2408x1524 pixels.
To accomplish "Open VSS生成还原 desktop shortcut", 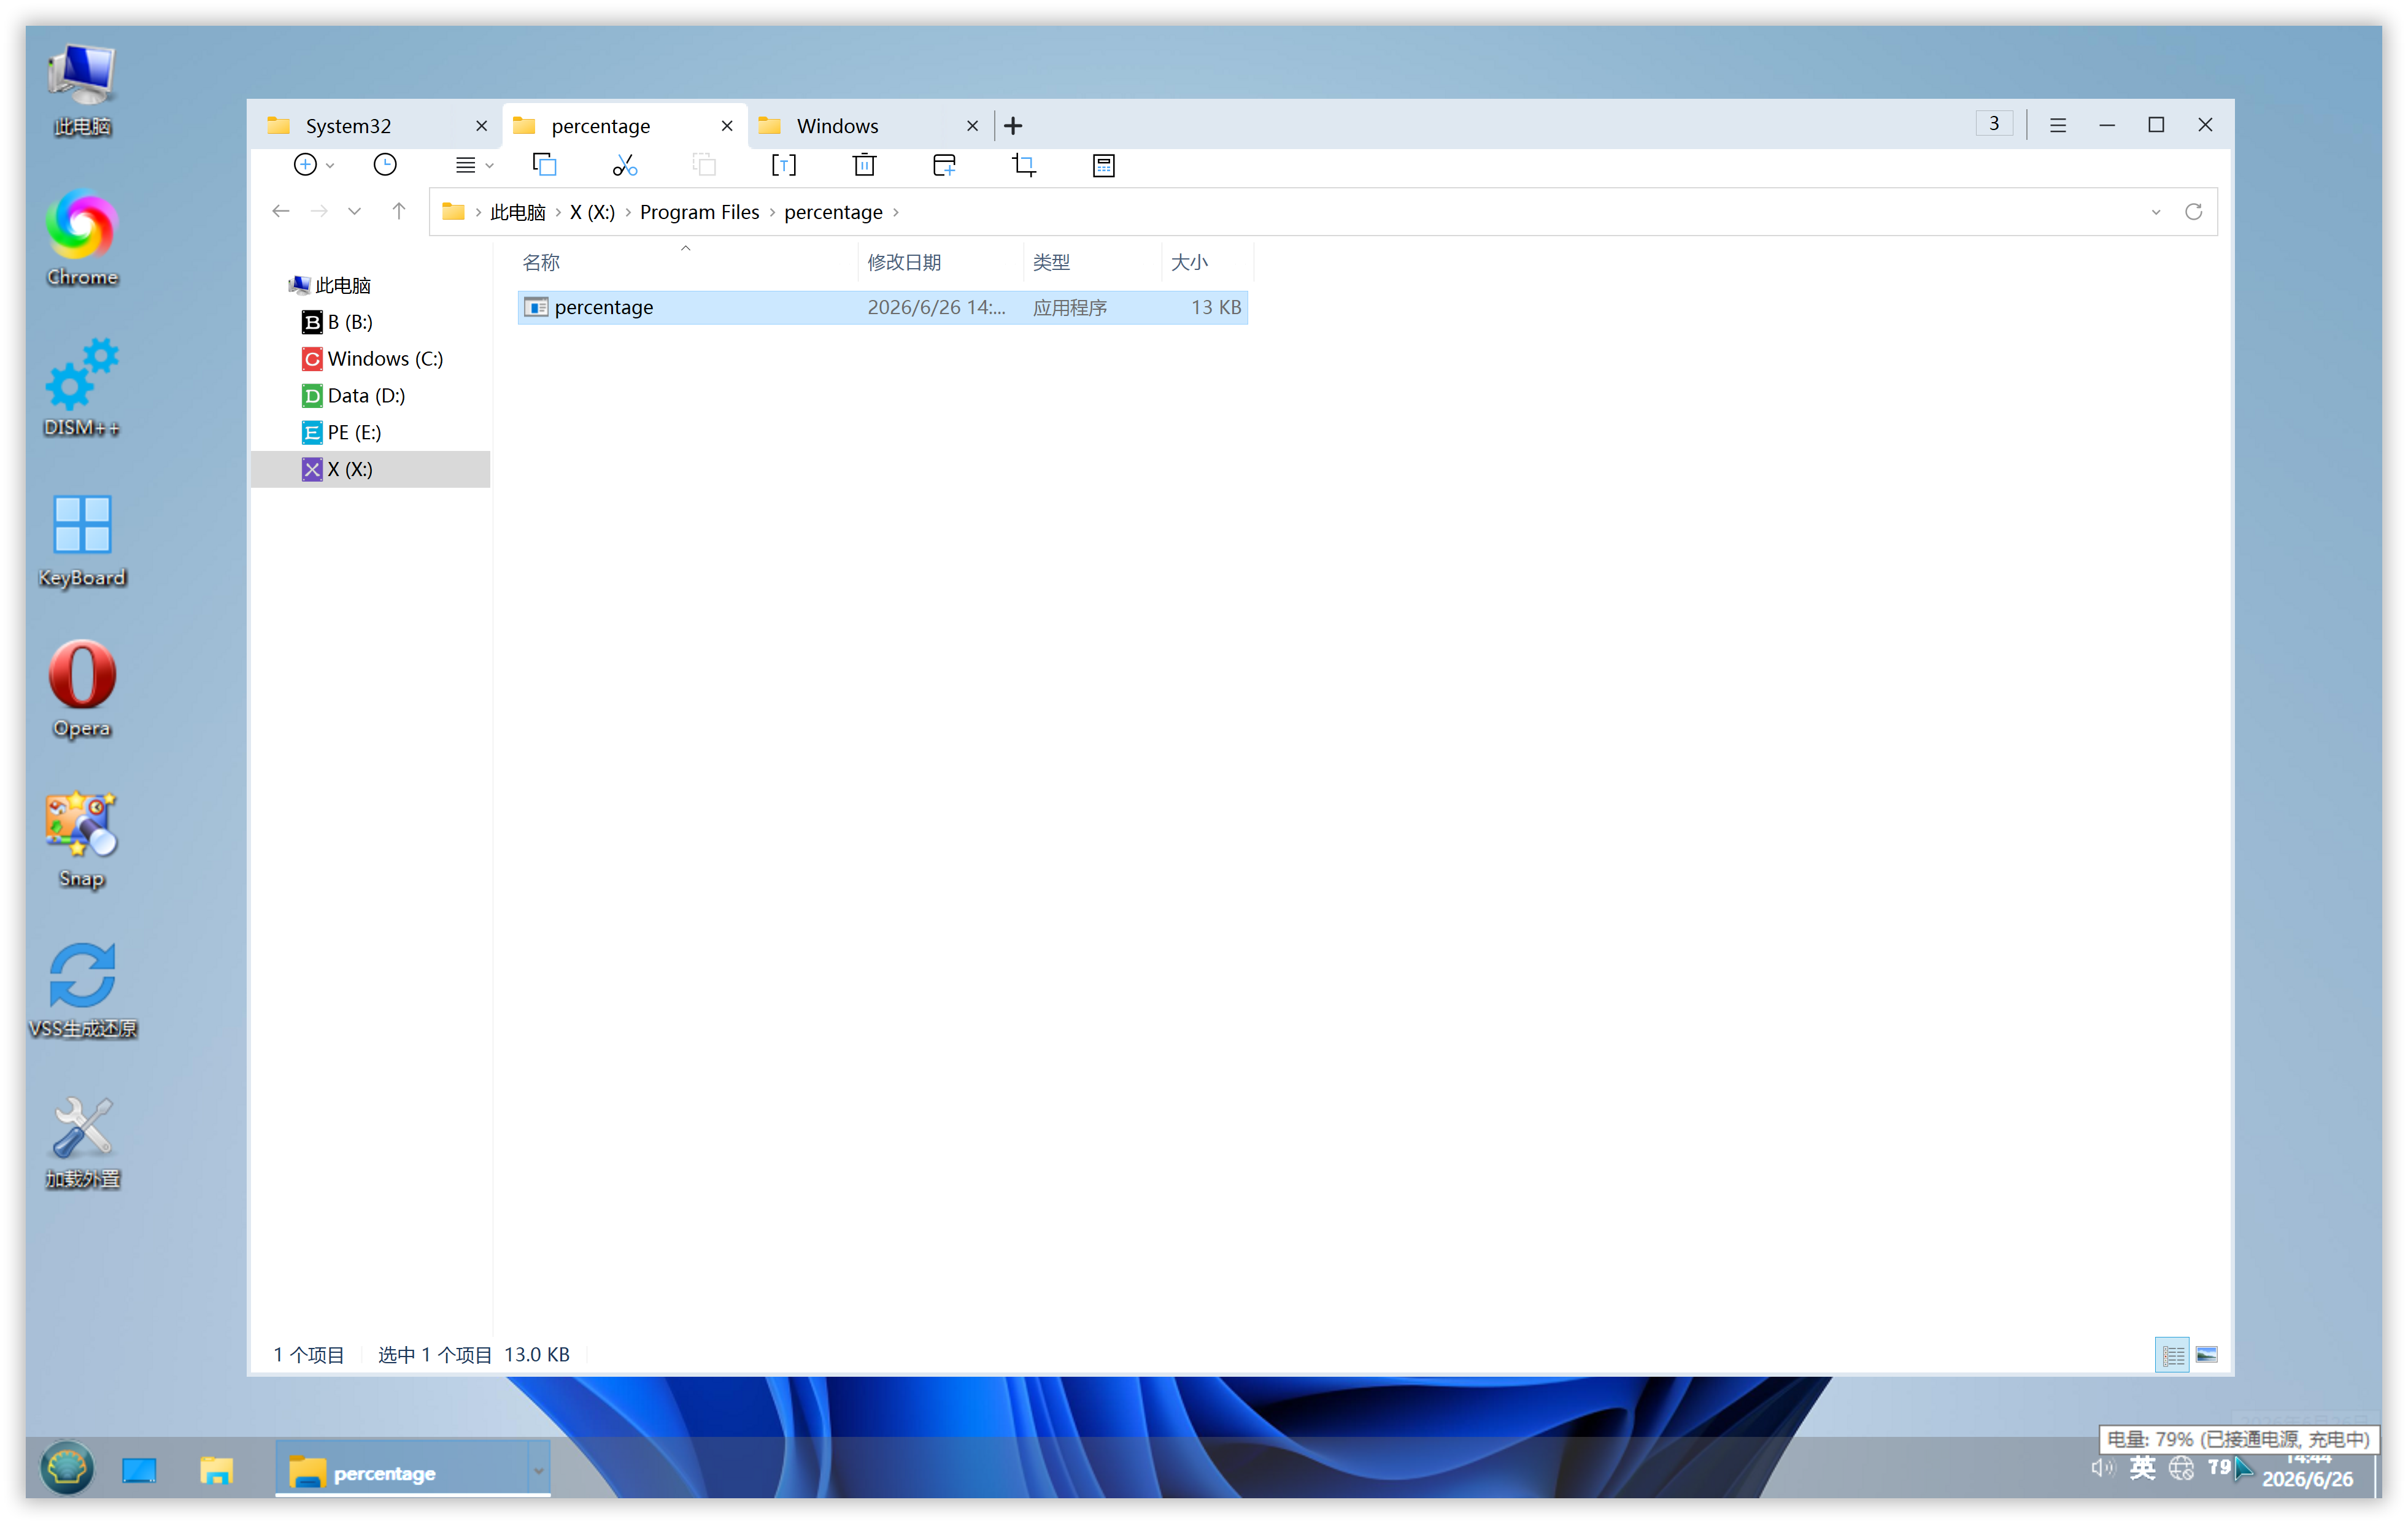I will pos(82,990).
